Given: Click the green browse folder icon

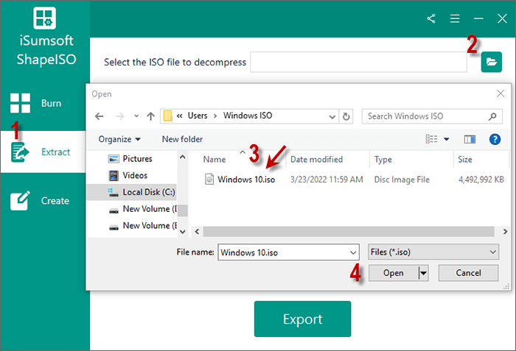Looking at the screenshot, I should tap(491, 63).
